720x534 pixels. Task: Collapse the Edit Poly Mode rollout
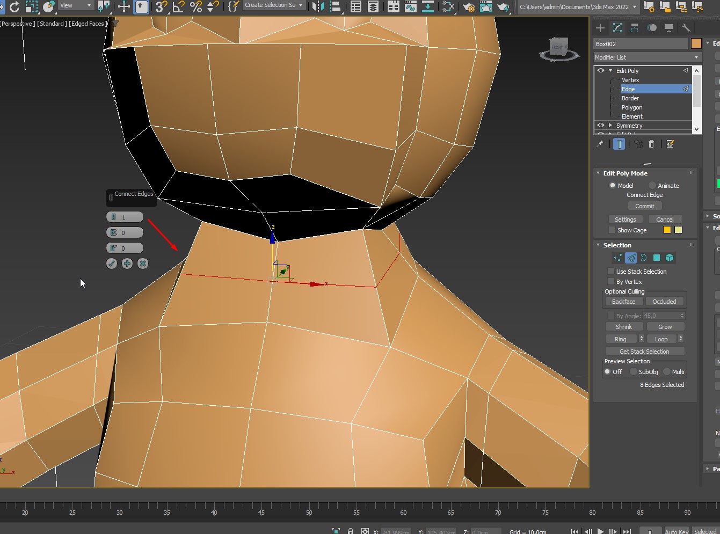point(598,173)
